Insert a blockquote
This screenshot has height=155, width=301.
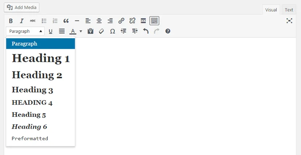(66, 21)
